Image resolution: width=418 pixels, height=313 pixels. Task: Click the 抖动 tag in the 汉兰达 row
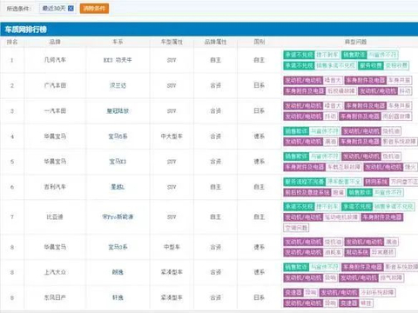pos(405,91)
